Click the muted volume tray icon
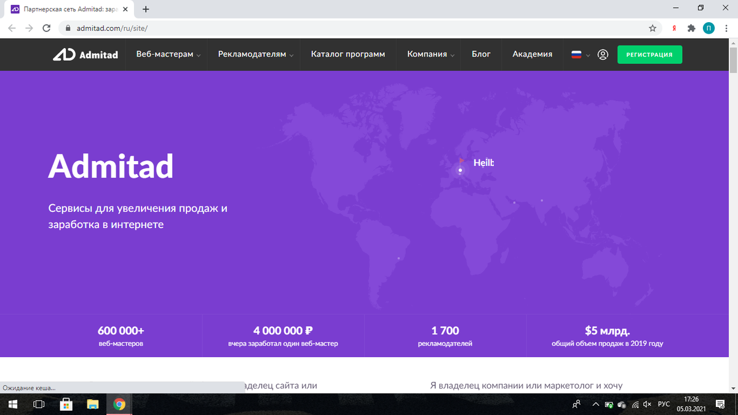The image size is (738, 415). coord(647,404)
